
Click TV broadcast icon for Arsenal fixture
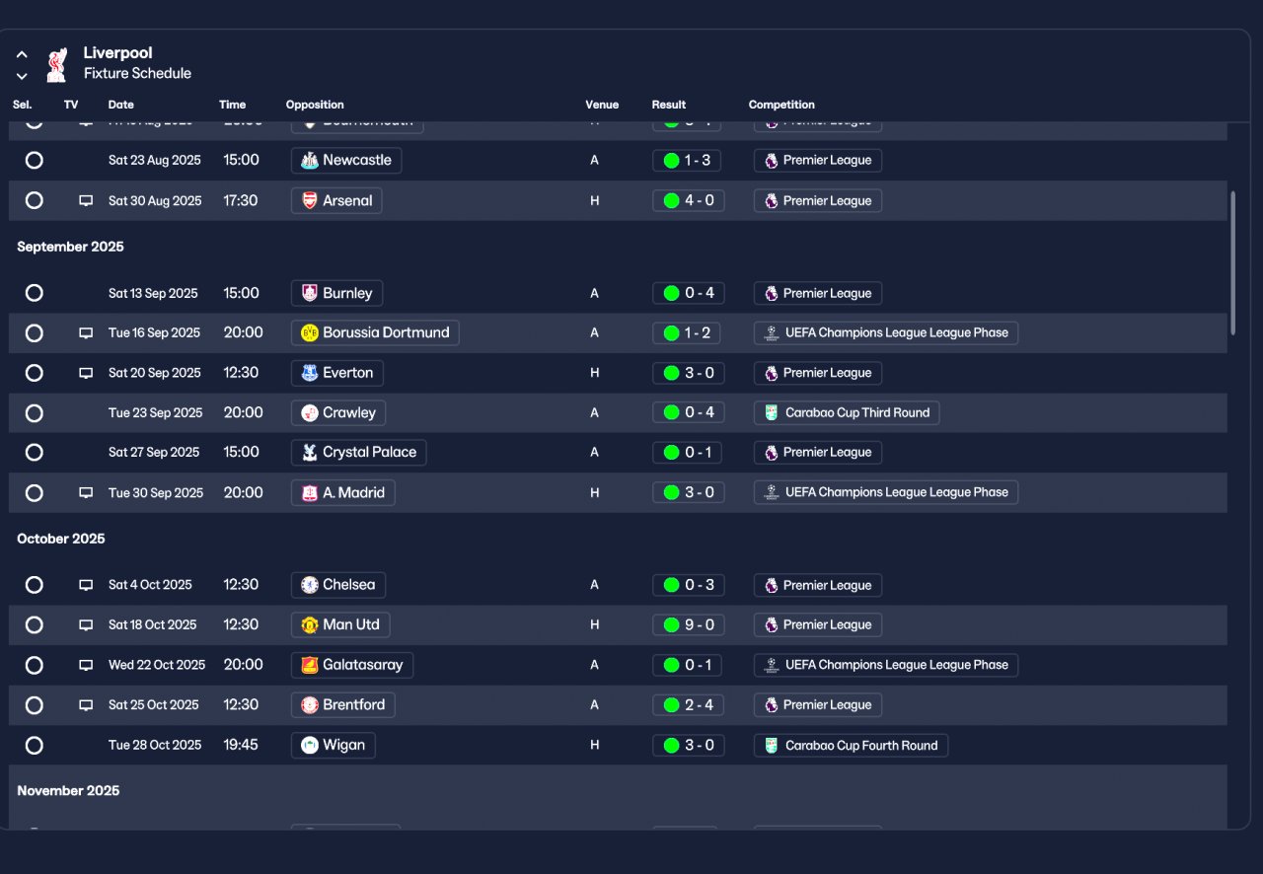(x=86, y=200)
